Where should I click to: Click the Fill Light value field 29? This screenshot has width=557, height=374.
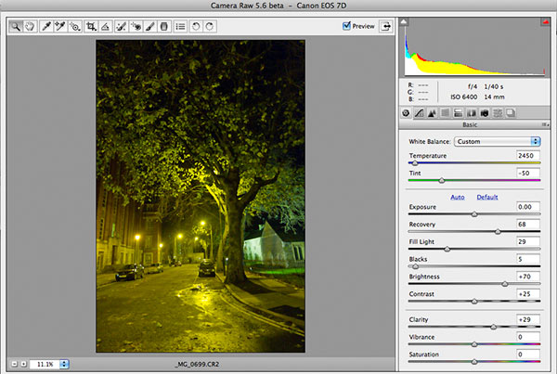[528, 241]
